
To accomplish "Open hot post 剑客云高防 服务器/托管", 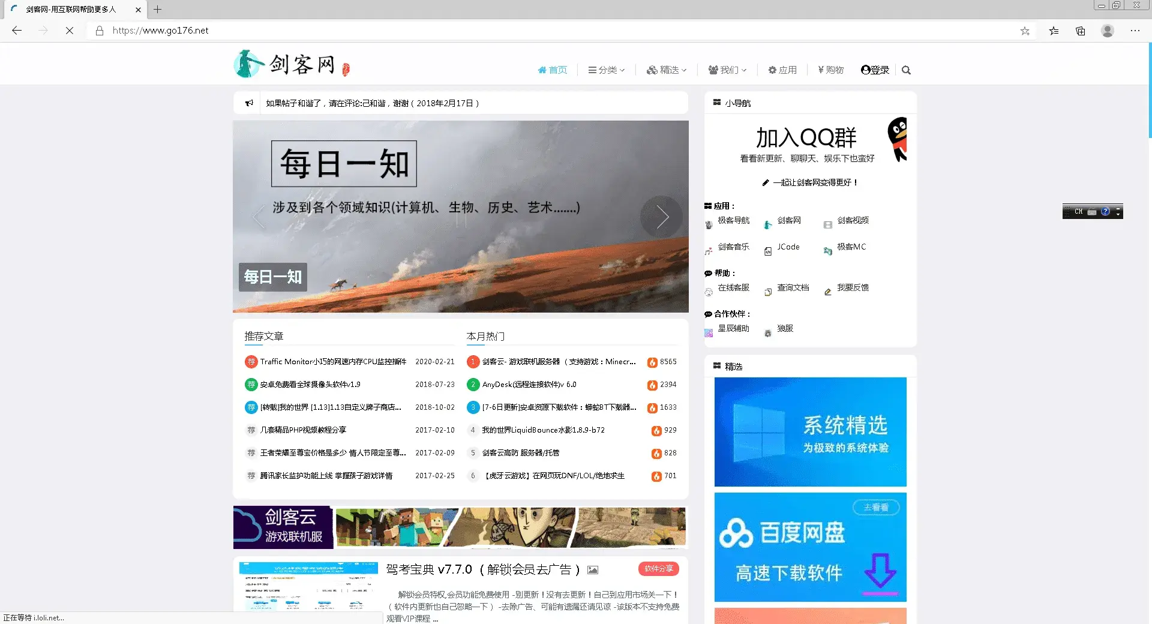I will [521, 453].
